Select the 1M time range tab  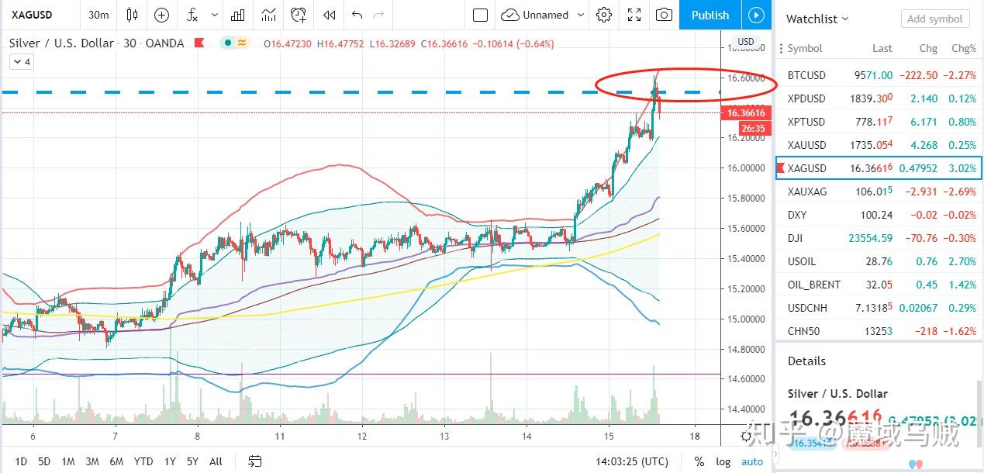click(68, 461)
